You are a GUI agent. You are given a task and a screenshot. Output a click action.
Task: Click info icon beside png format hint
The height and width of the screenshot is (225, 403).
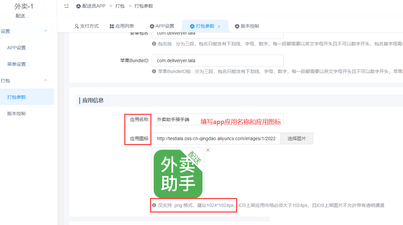(154, 205)
